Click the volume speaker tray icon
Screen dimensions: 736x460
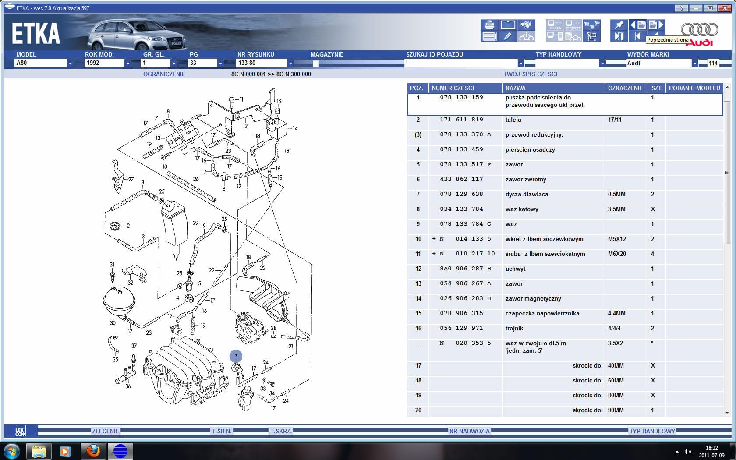tap(688, 452)
